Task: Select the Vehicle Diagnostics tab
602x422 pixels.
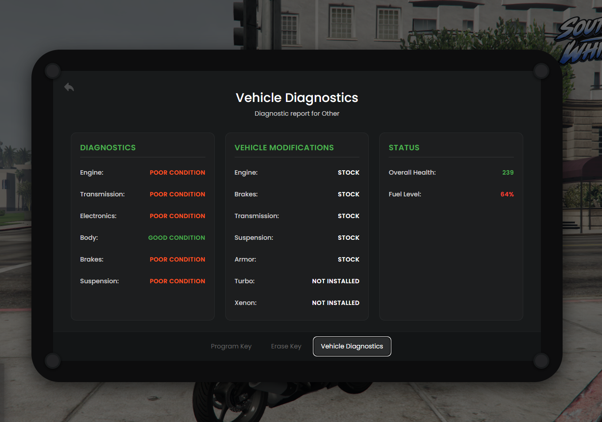Action: click(x=352, y=346)
